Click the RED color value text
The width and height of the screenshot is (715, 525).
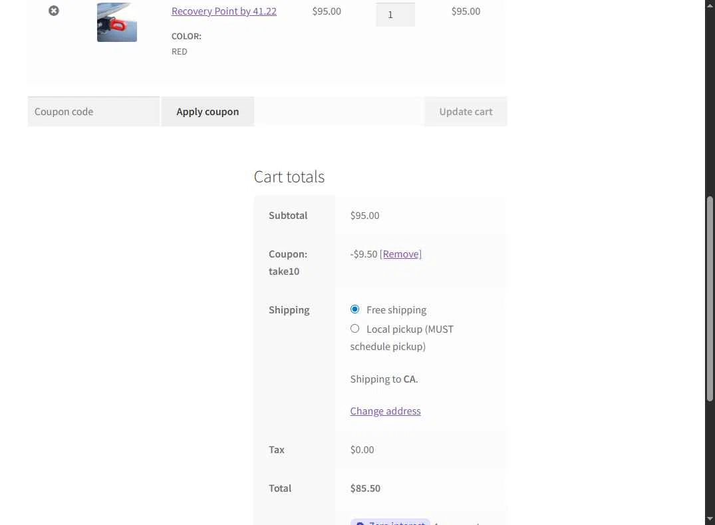179,51
